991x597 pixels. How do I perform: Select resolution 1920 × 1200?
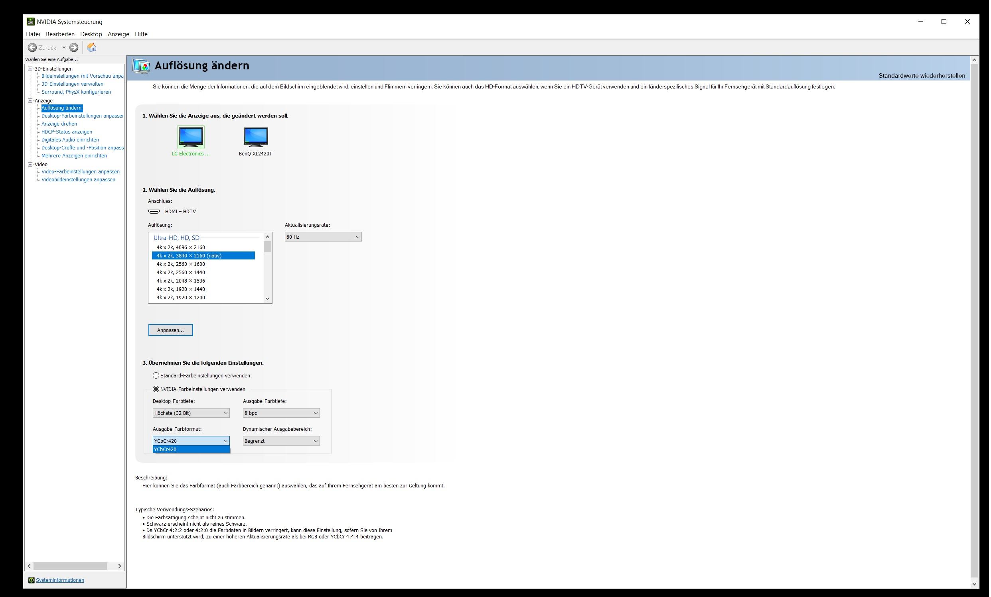click(203, 298)
